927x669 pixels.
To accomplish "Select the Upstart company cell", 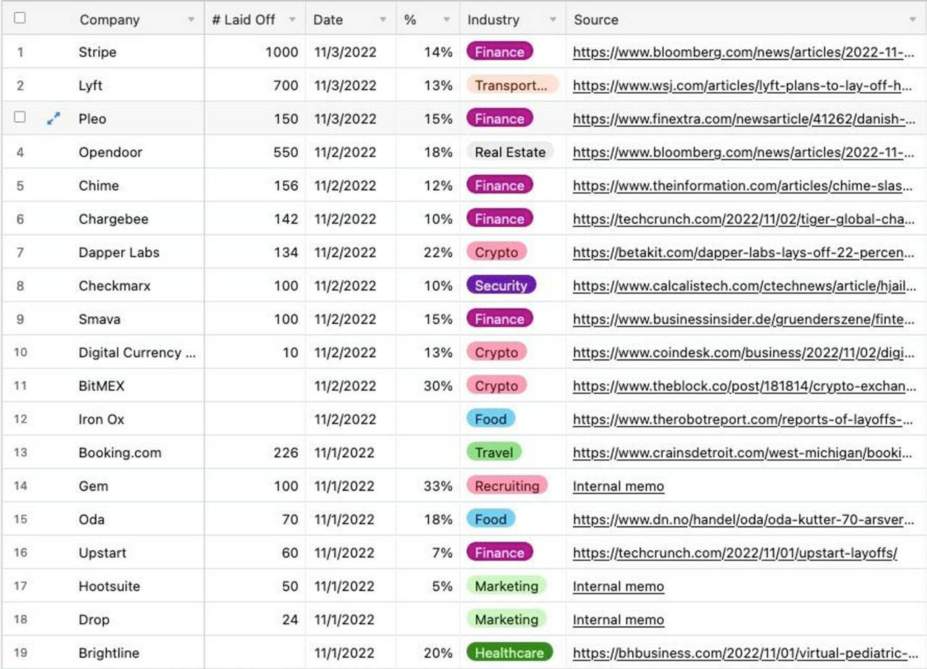I will [102, 553].
